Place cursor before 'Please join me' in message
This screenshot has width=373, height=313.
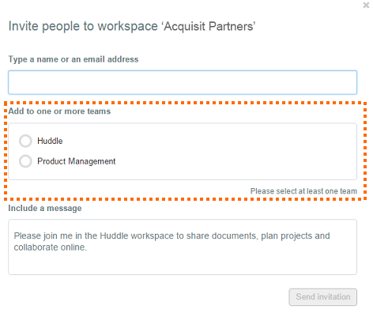coord(14,236)
